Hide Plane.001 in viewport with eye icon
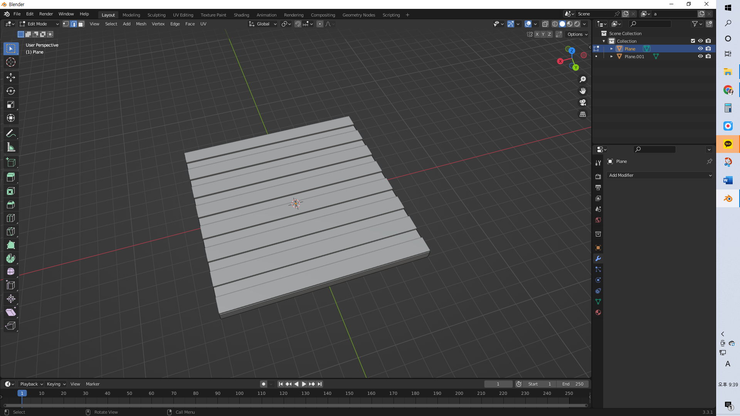This screenshot has height=416, width=740. [x=700, y=56]
